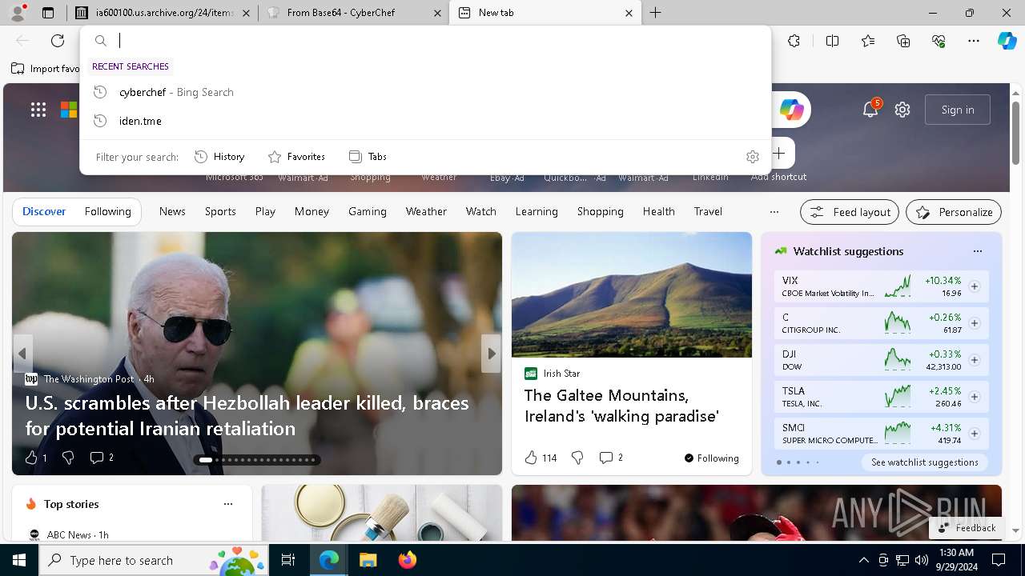Open Firefox from taskbar

point(408,560)
